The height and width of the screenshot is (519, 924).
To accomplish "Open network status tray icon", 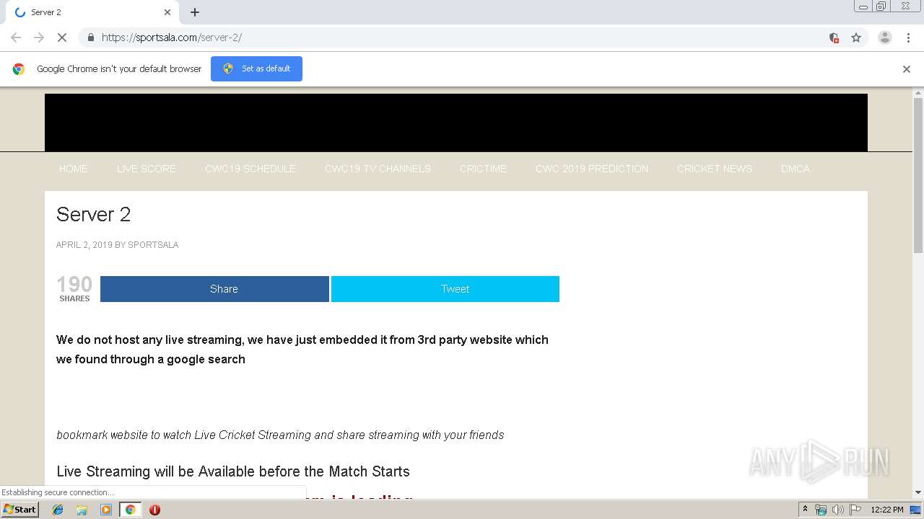I will coord(821,510).
